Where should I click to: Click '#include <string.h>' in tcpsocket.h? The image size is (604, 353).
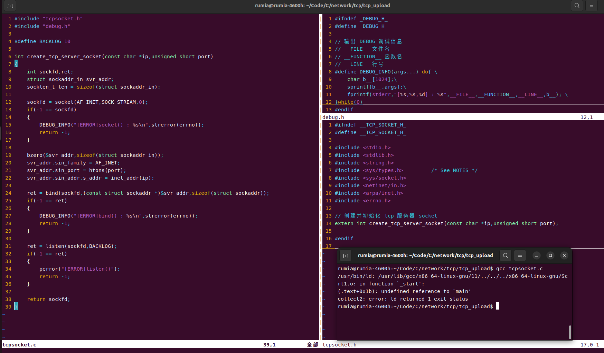364,163
